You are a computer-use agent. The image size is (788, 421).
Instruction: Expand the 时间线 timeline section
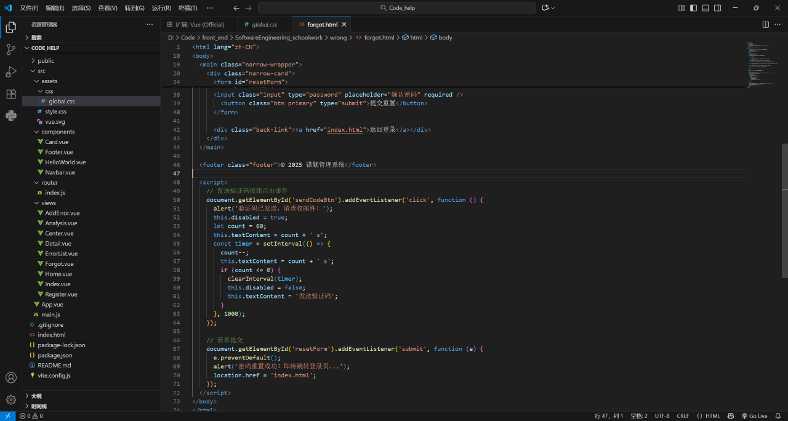(91, 406)
